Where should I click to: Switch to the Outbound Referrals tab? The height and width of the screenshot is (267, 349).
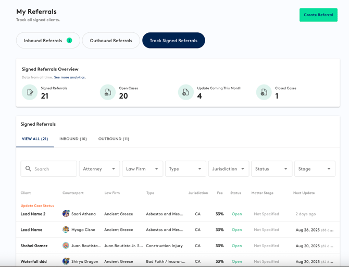click(x=111, y=41)
